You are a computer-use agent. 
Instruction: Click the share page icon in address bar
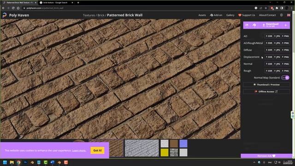point(261,8)
